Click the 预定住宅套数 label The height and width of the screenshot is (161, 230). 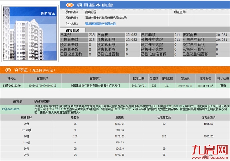click(152, 45)
